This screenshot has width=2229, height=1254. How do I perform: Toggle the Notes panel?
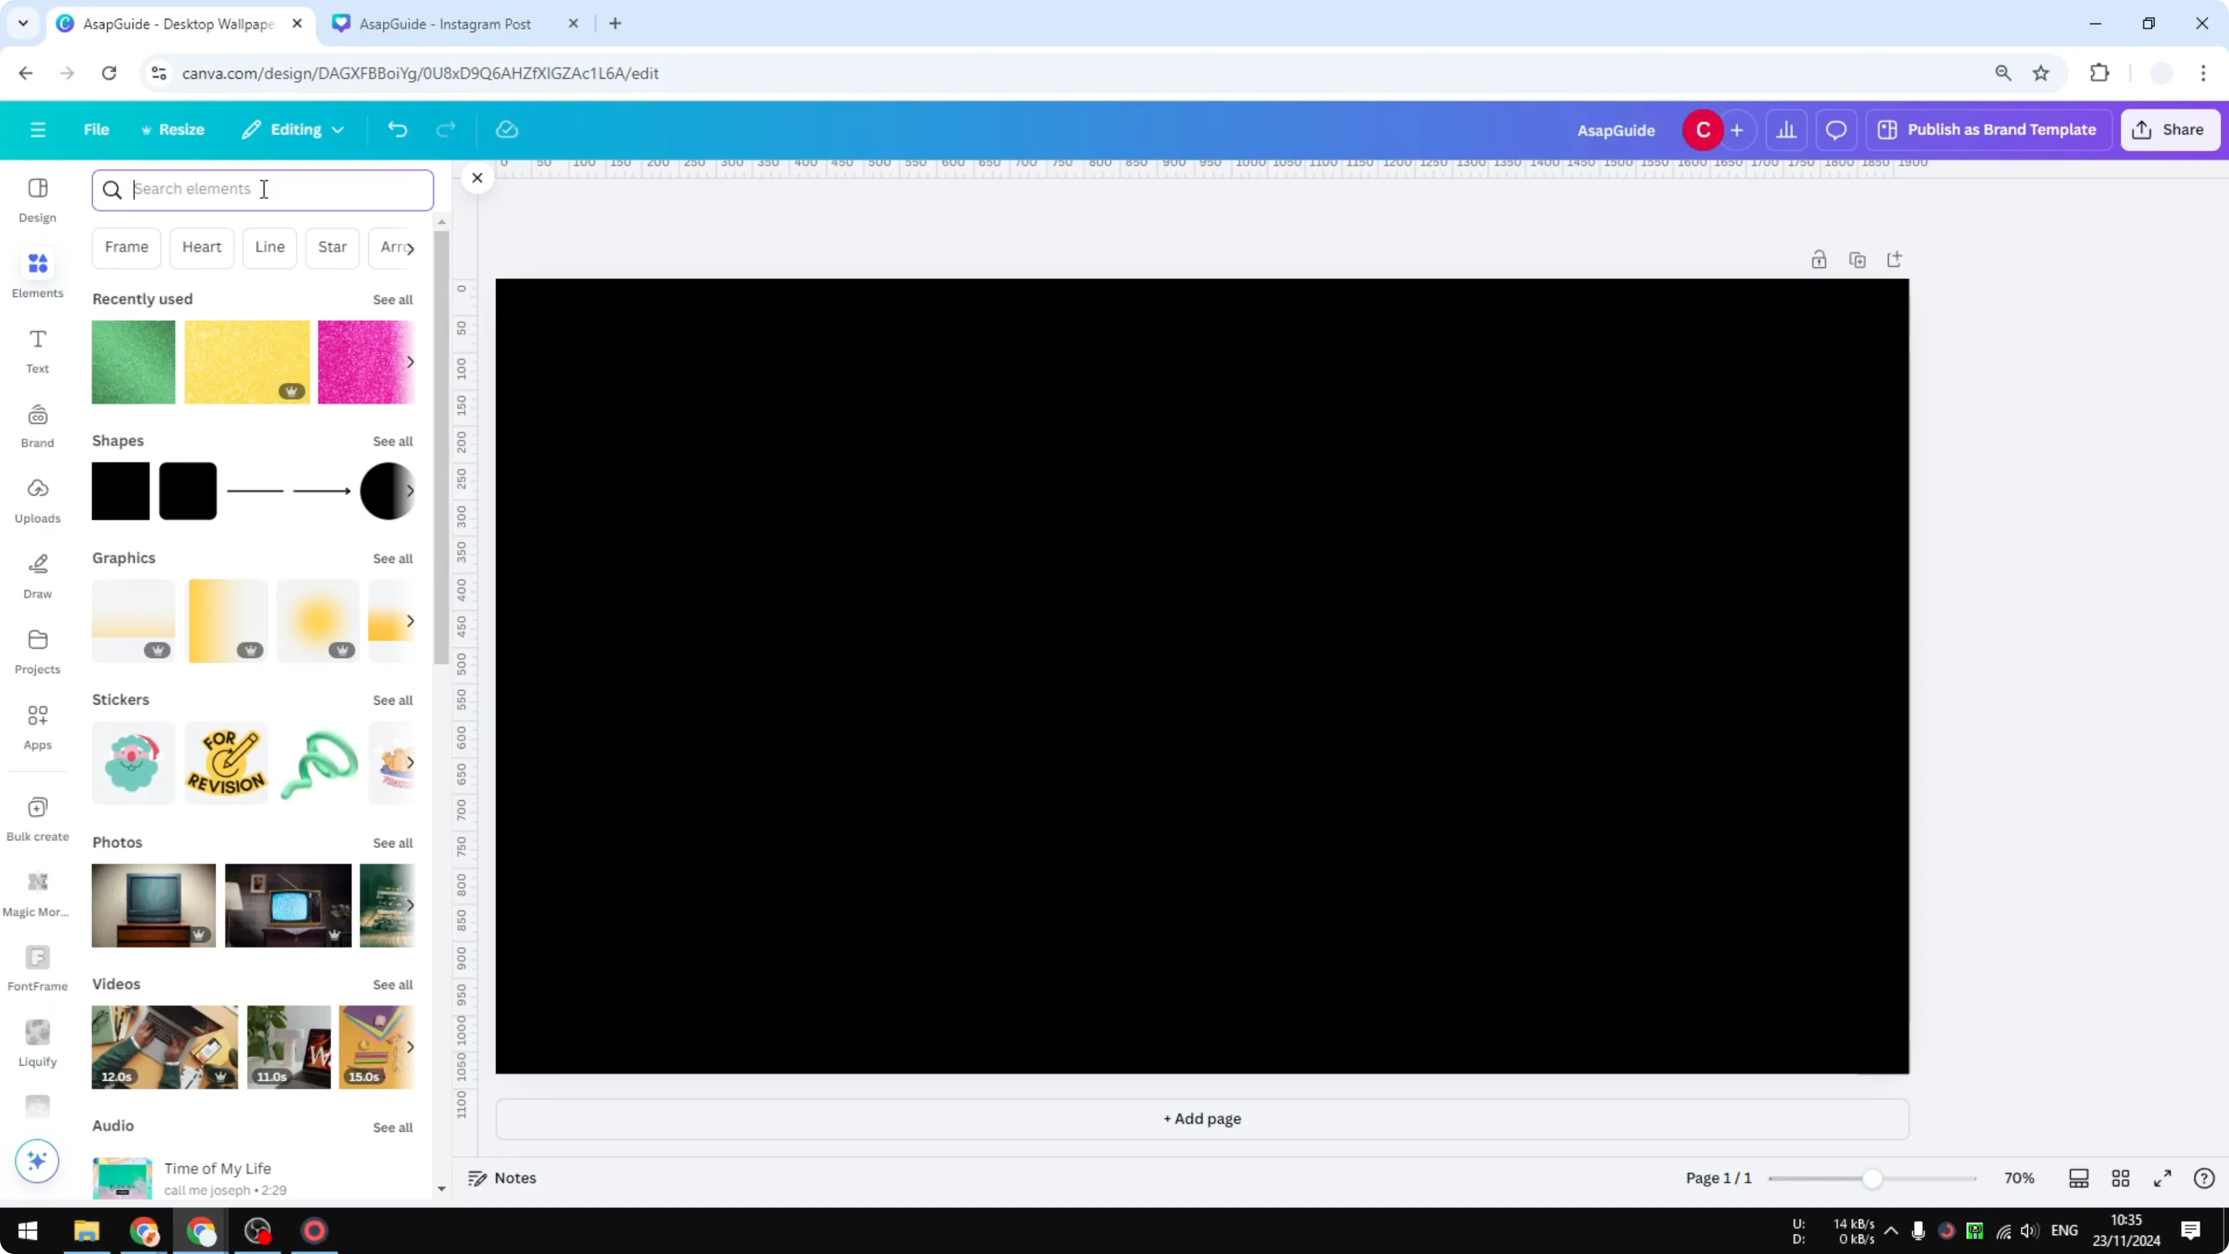(x=502, y=1178)
